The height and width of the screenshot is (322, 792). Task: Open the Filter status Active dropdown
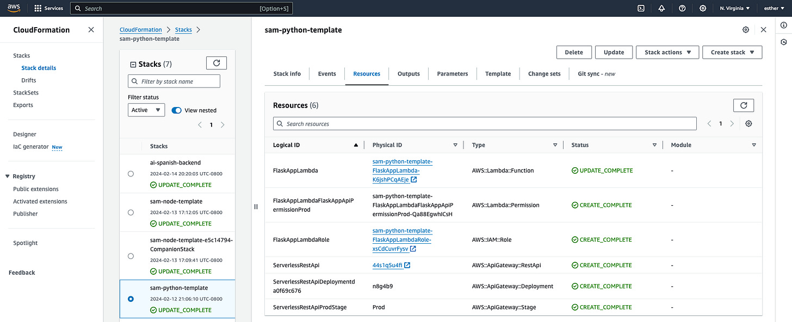click(146, 110)
